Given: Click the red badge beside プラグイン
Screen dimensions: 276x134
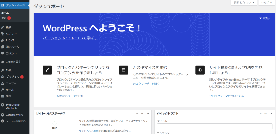Looking at the screenshot, I should point(22,77).
